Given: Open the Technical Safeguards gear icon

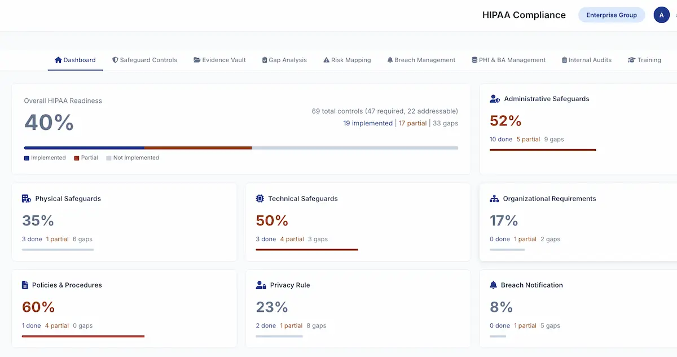Looking at the screenshot, I should (x=260, y=198).
